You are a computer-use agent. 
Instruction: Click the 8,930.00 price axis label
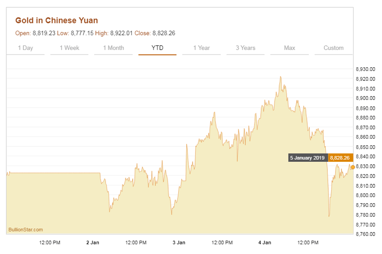(x=365, y=69)
